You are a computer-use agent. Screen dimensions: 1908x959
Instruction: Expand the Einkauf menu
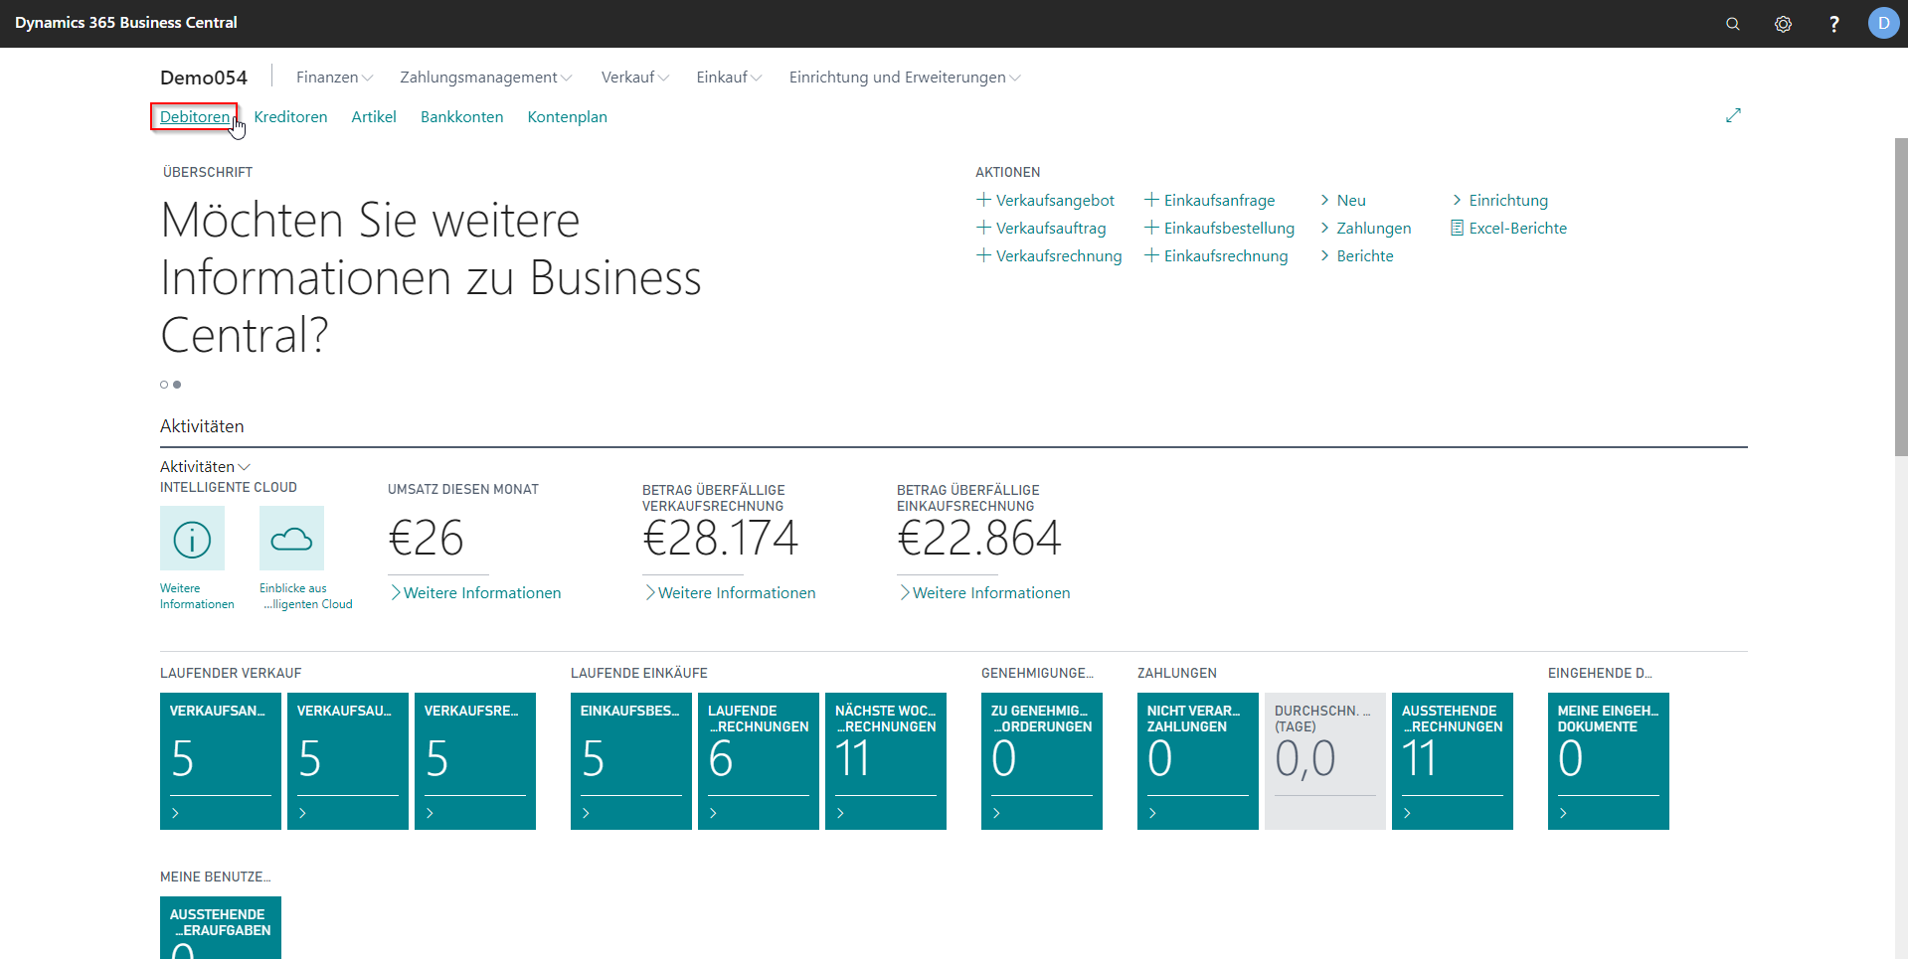(x=729, y=78)
